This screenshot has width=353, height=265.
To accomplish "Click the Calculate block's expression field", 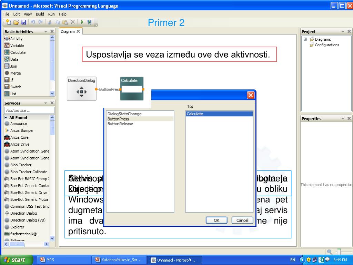I will [132, 89].
